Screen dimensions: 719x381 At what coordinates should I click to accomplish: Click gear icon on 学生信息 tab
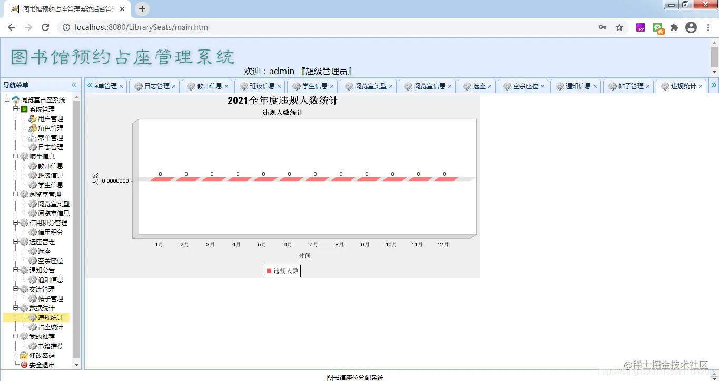coord(297,86)
